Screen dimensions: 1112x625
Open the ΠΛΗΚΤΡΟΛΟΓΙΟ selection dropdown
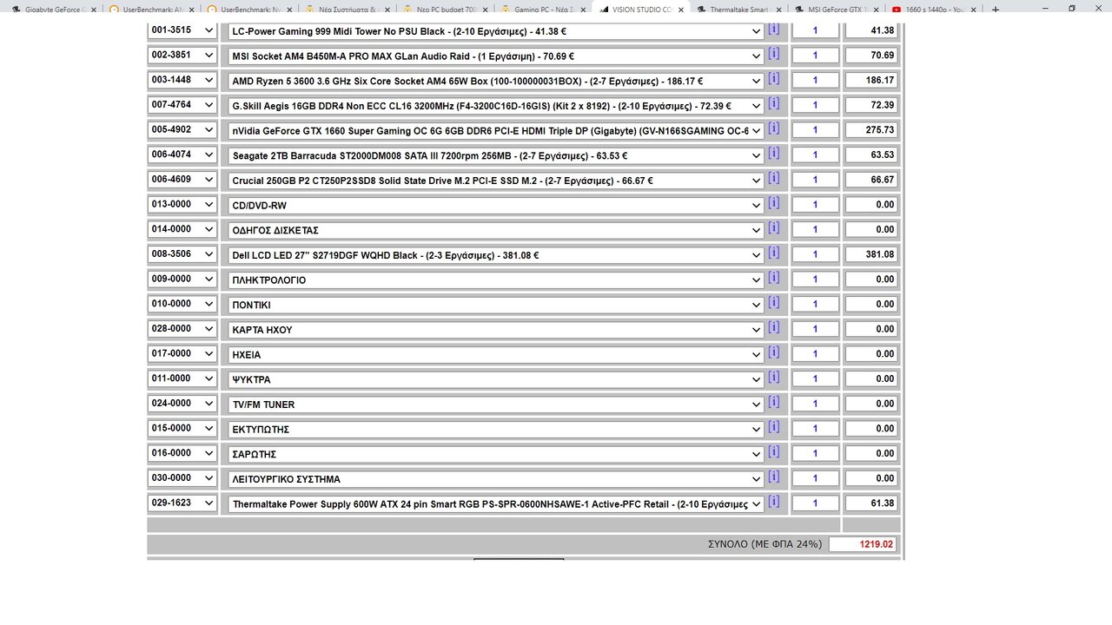coord(495,280)
